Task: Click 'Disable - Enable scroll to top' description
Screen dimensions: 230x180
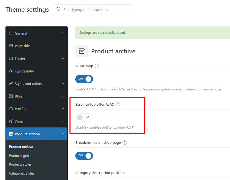Action: click(x=105, y=127)
